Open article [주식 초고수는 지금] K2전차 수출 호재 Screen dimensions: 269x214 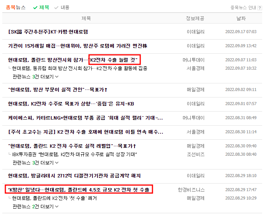[x=86, y=132]
